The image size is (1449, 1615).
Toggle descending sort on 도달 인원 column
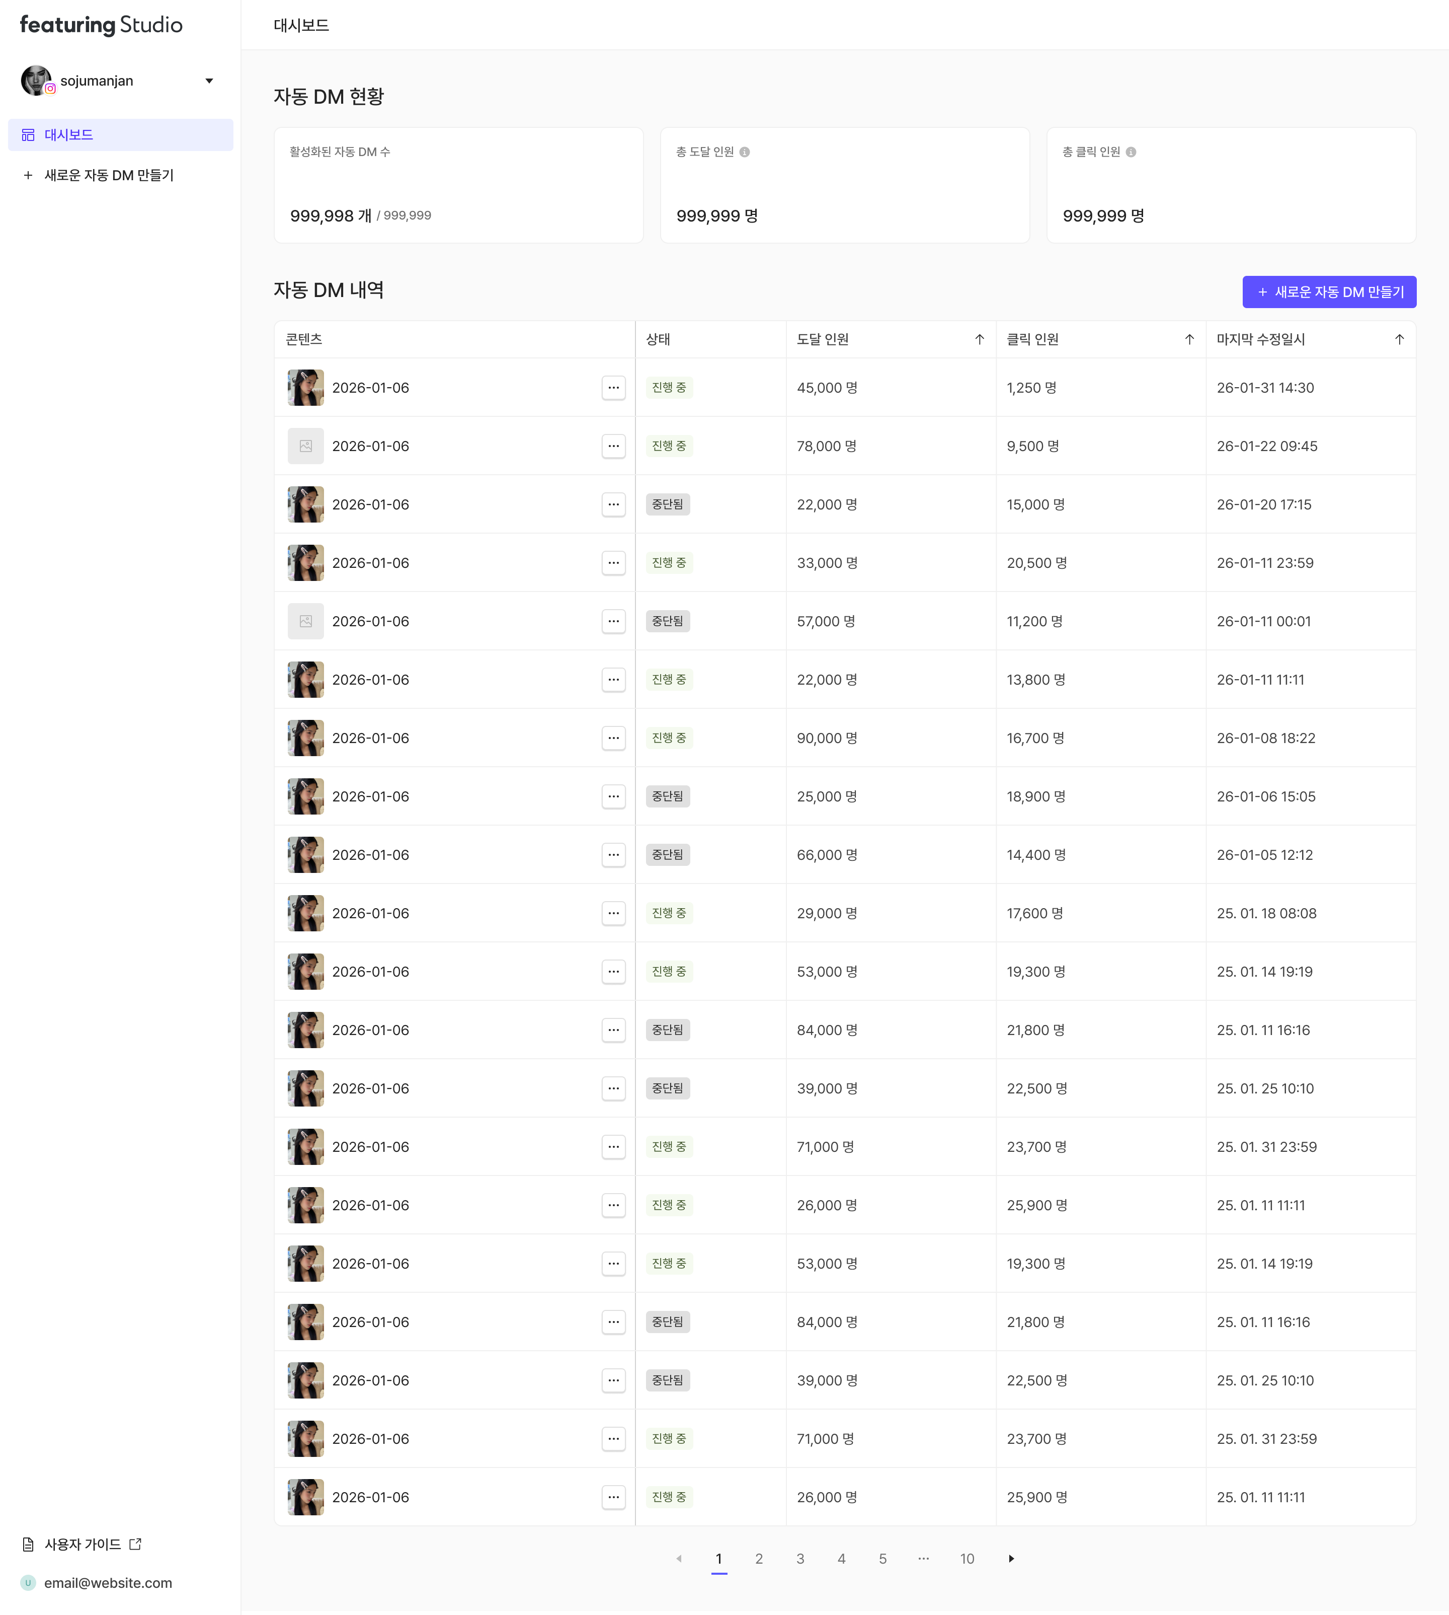click(979, 339)
